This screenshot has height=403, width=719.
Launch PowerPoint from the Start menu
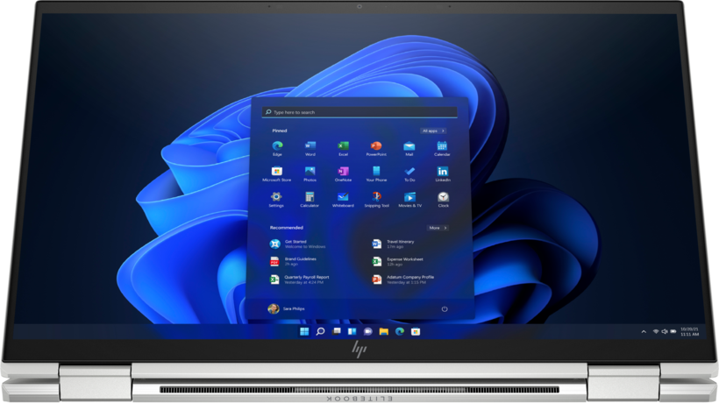375,145
